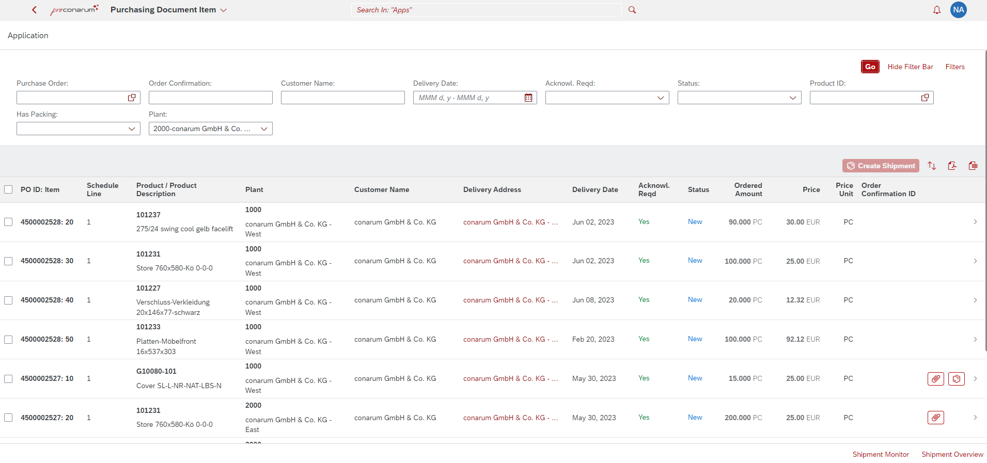Click shipment package icon for 4500002527: 10
The width and height of the screenshot is (987, 463).
(x=956, y=379)
